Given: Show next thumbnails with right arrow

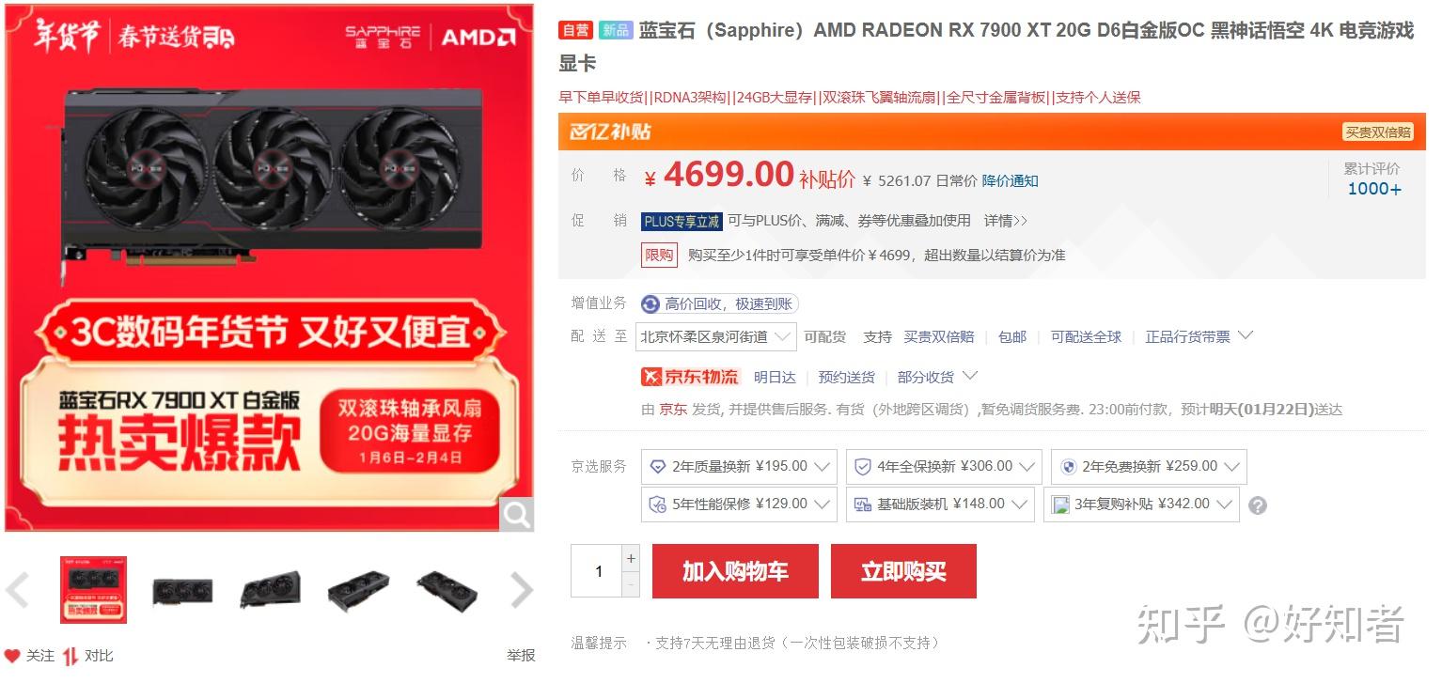Looking at the screenshot, I should coord(521,590).
